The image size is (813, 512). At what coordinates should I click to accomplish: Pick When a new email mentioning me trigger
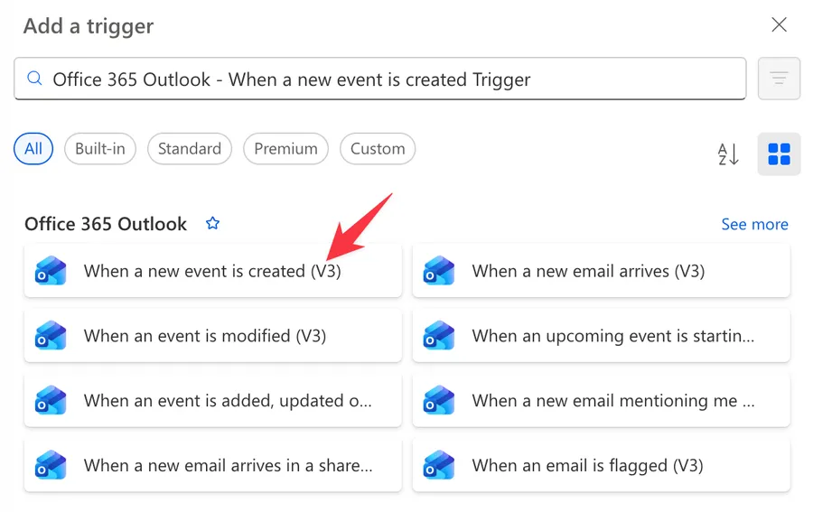click(x=612, y=401)
